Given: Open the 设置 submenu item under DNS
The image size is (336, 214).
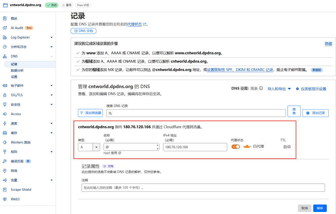Looking at the screenshot, I should point(14,77).
